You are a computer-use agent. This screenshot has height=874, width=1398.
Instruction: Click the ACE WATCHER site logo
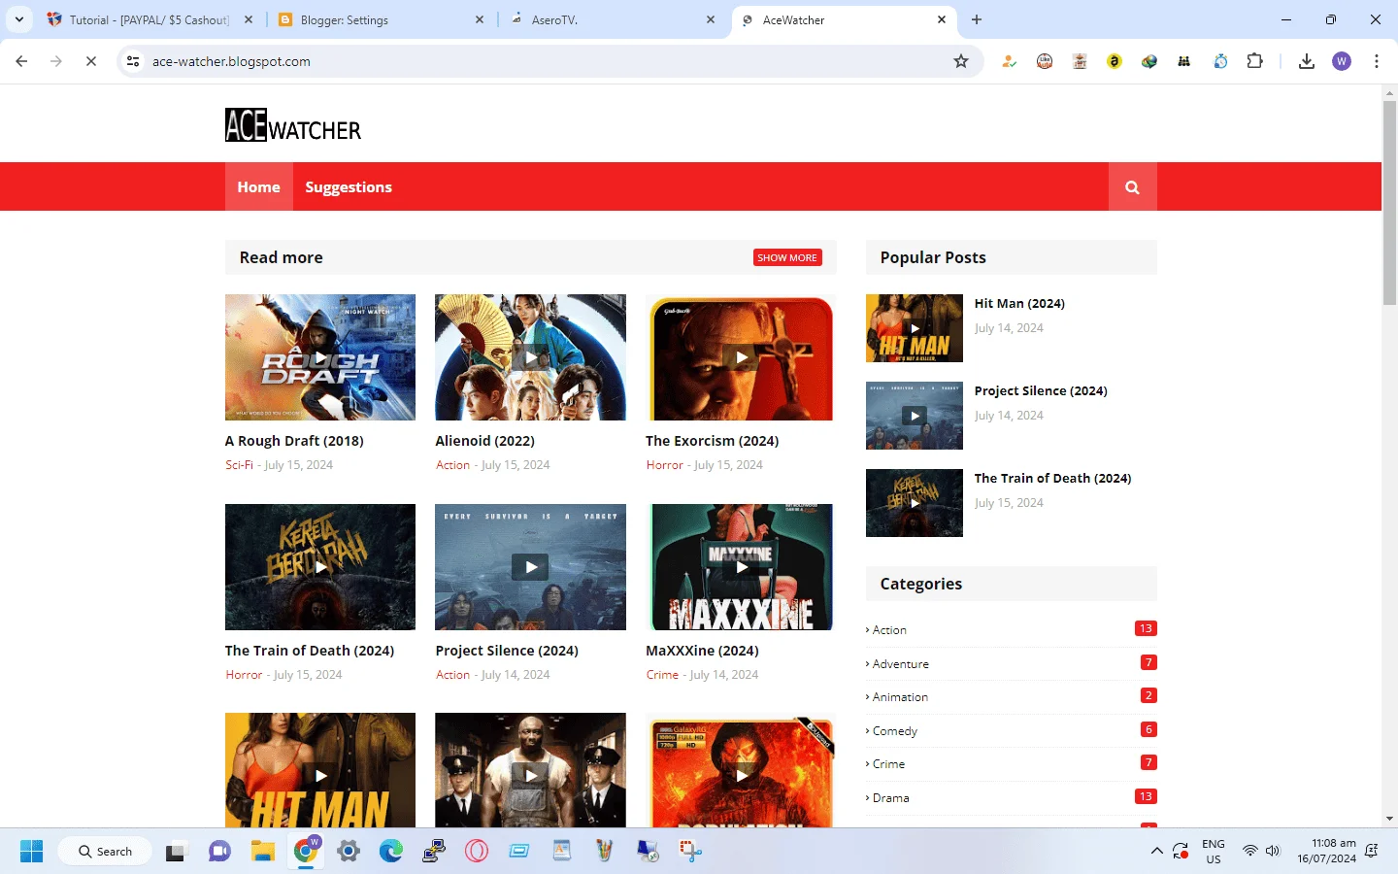tap(293, 125)
